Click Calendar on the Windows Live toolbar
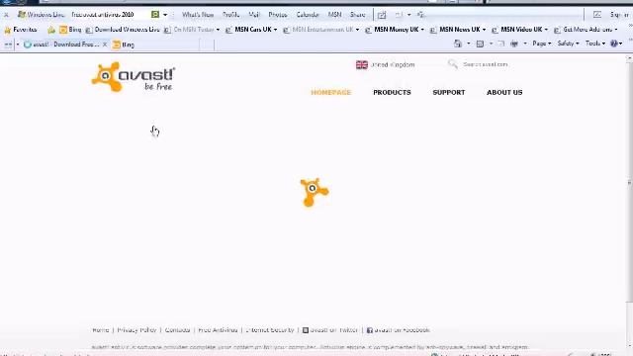This screenshot has width=633, height=356. click(x=308, y=15)
